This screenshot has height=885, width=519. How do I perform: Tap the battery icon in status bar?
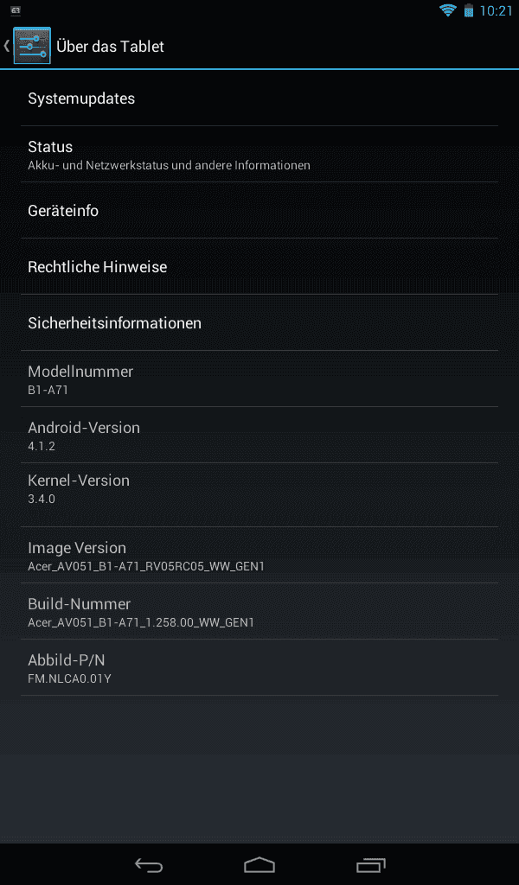click(468, 10)
